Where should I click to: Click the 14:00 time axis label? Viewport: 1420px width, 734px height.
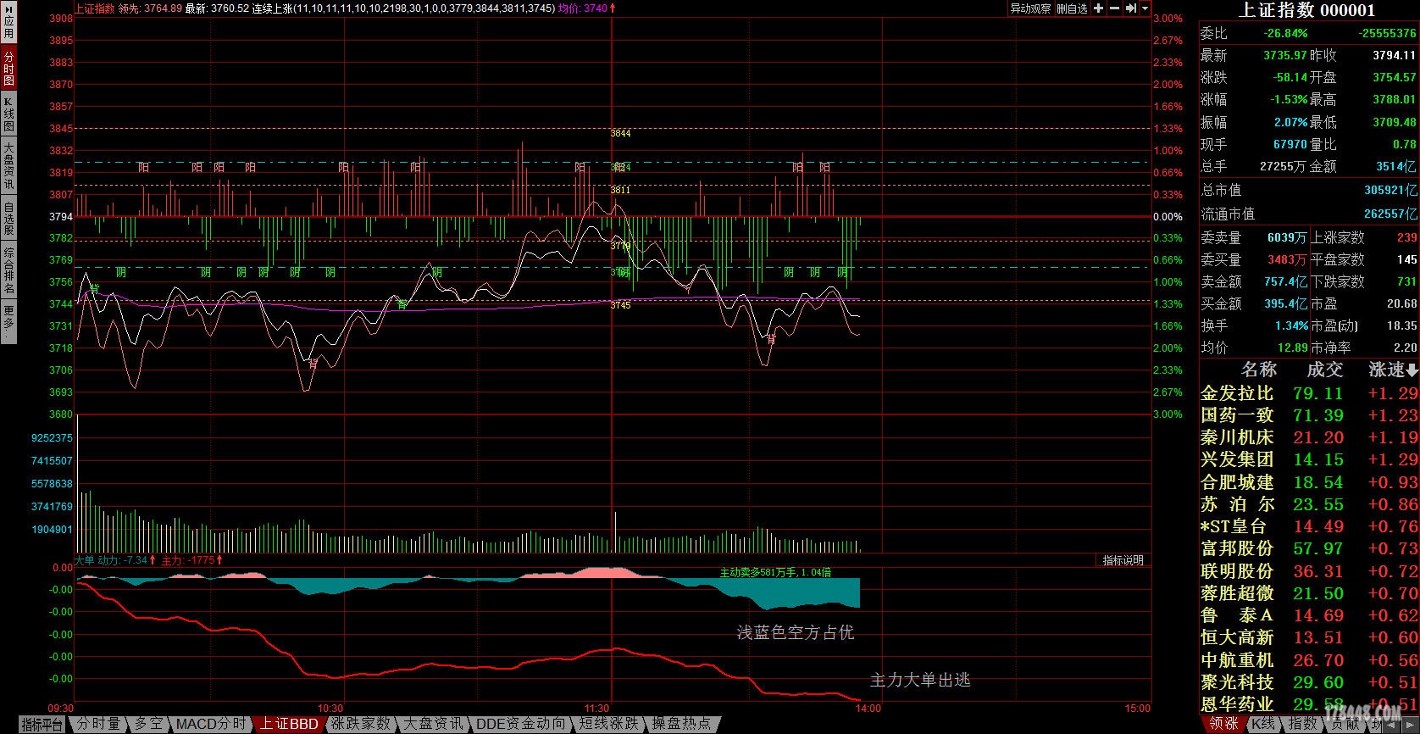(869, 708)
